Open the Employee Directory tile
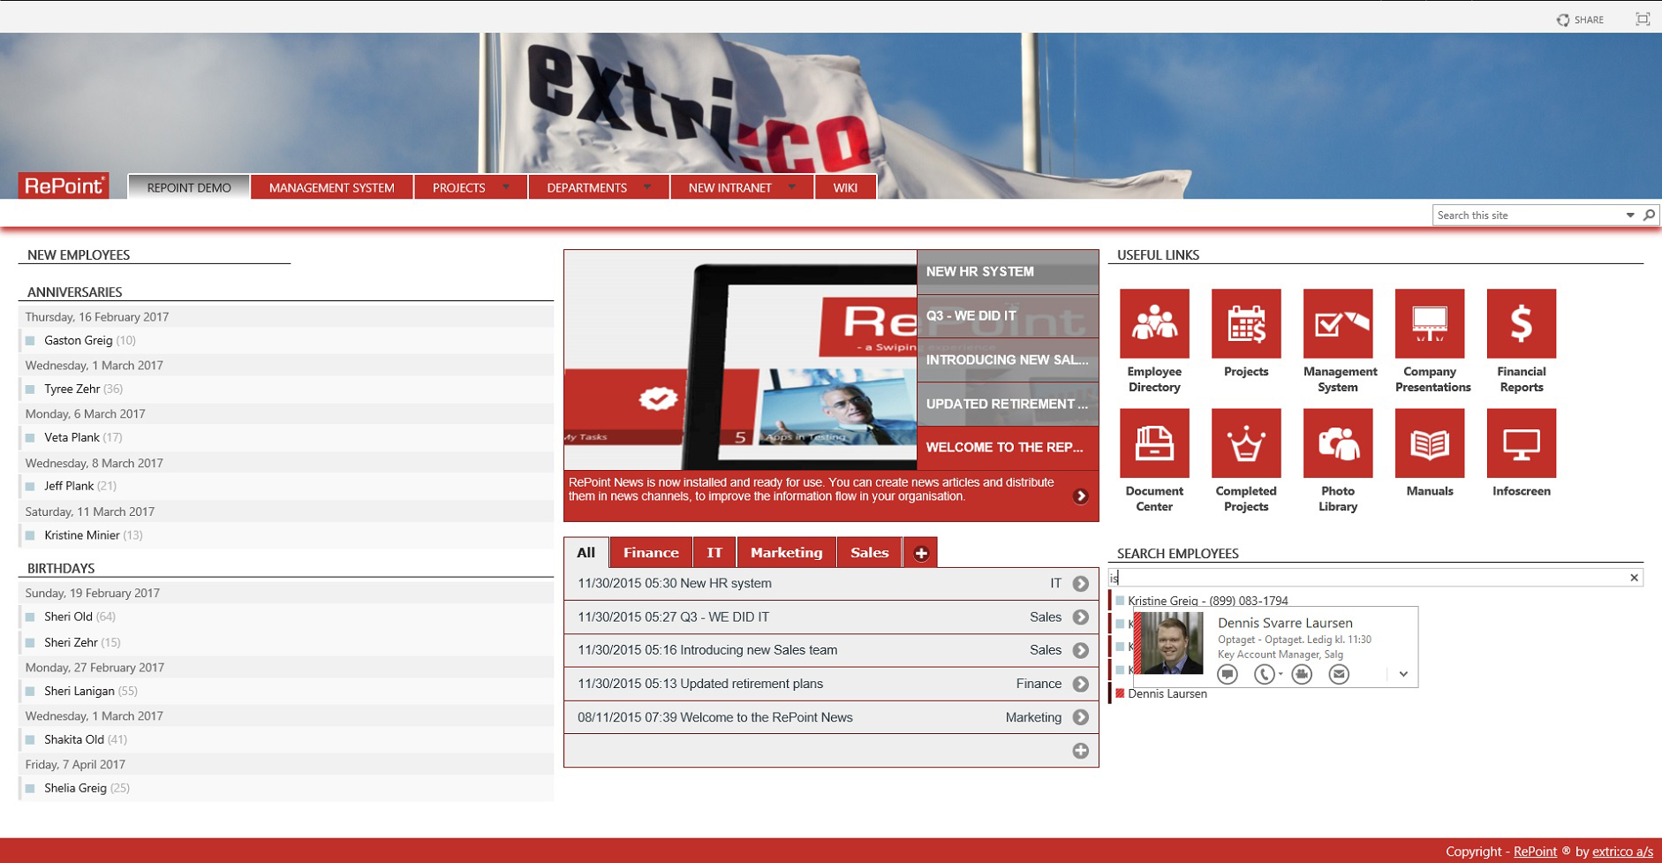Image resolution: width=1662 pixels, height=863 pixels. (x=1154, y=323)
